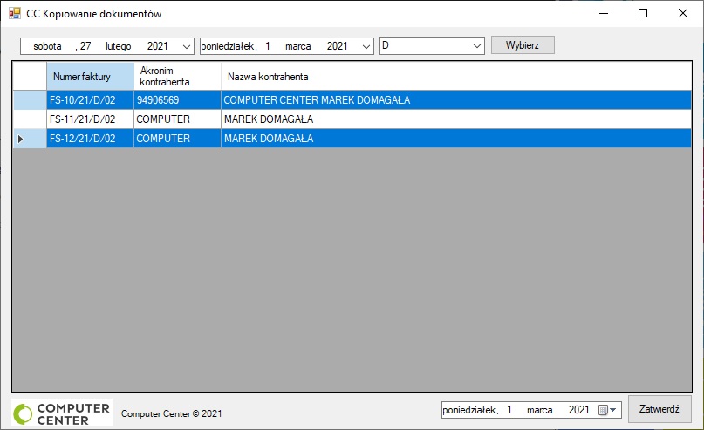Click month marca in end date field
Screen dimensions: 704x430
tap(298, 46)
